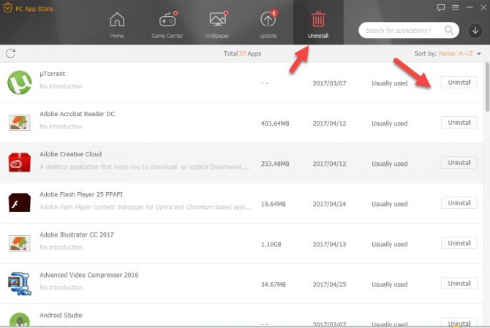Click the µTorrent app icon
The height and width of the screenshot is (328, 490).
[19, 83]
